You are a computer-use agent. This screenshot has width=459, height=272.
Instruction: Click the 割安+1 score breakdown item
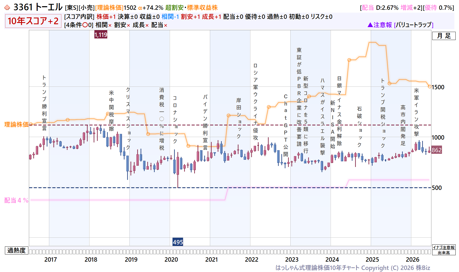(x=191, y=17)
